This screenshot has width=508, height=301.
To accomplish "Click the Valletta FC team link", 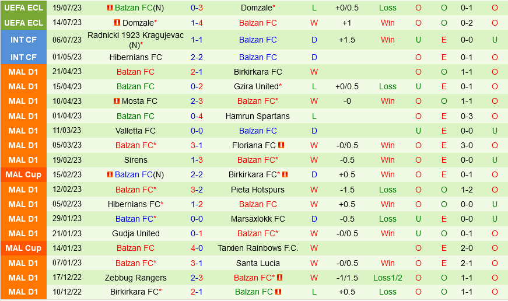I will (136, 131).
